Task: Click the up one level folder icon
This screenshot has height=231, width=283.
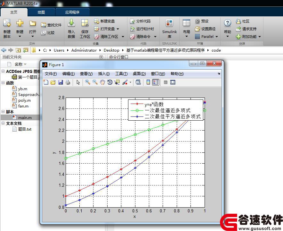Action: (18, 50)
